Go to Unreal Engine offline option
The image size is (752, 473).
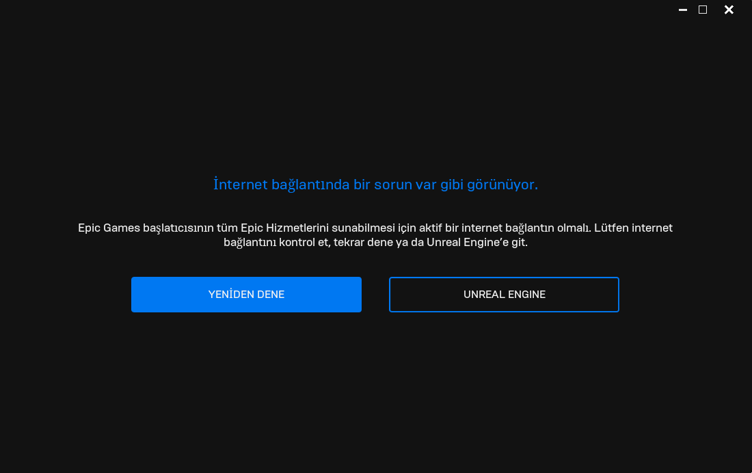[504, 295]
